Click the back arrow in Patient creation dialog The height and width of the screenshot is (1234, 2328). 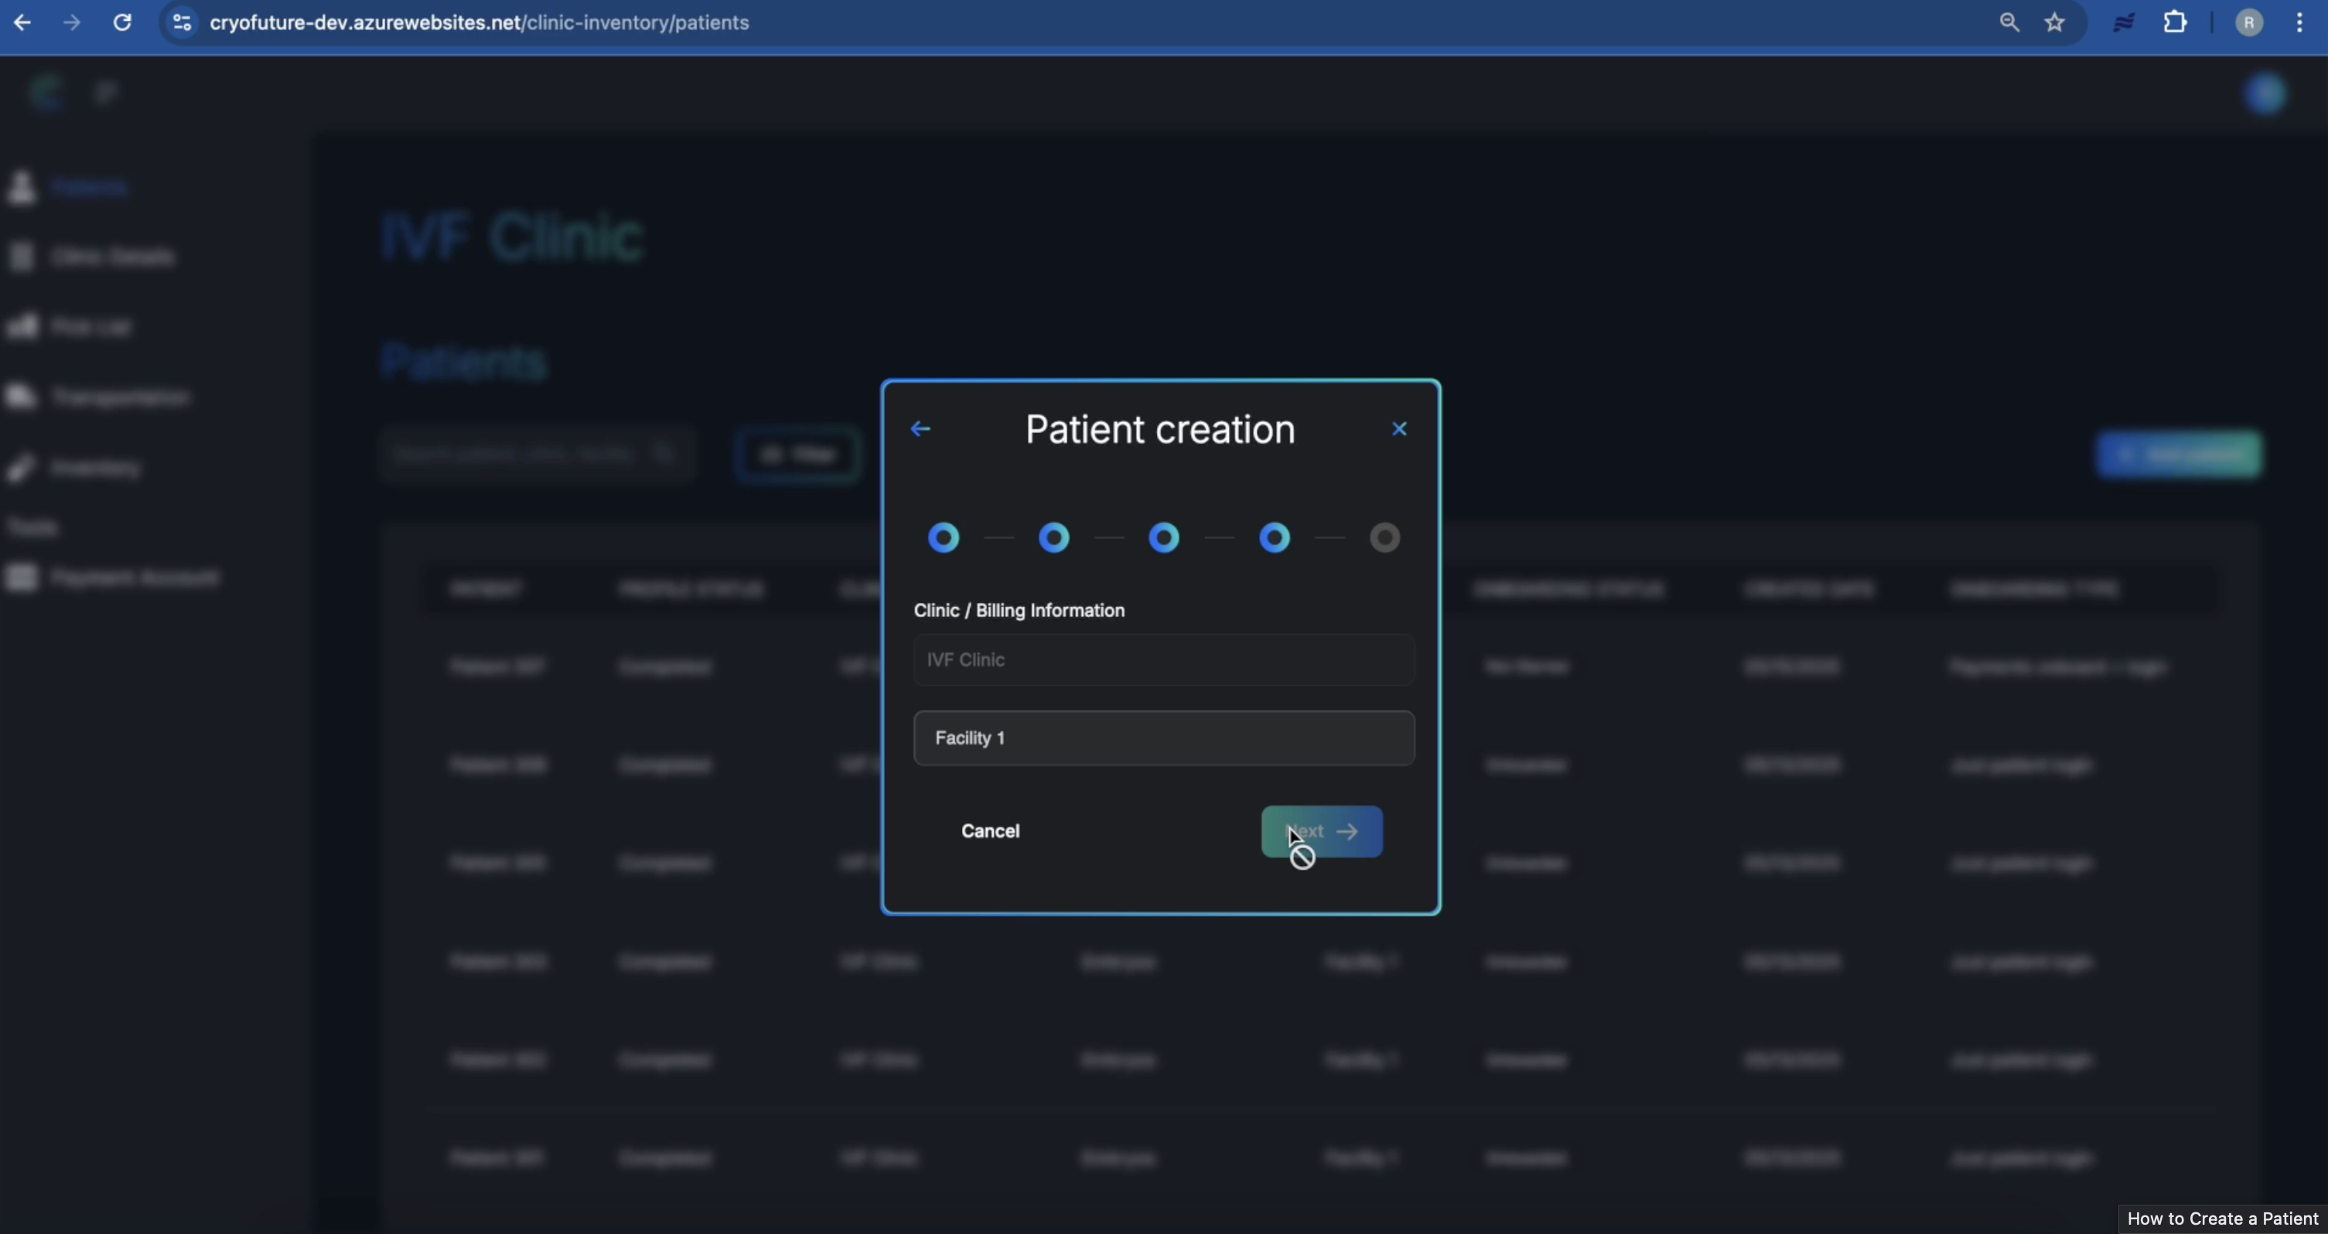pos(920,429)
